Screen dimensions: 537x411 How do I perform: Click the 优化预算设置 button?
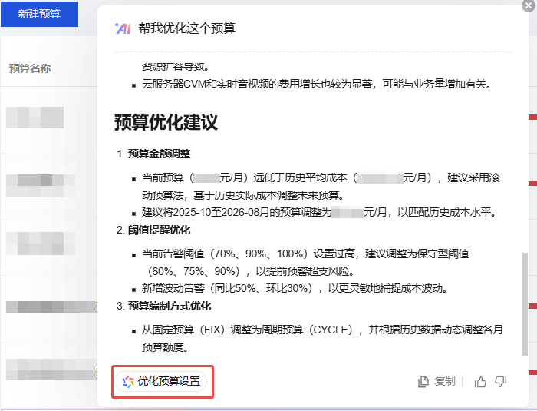(161, 381)
